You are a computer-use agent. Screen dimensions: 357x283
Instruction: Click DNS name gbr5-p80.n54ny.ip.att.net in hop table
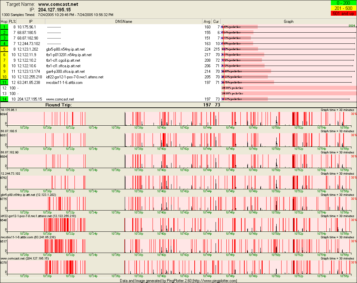[x=65, y=49]
